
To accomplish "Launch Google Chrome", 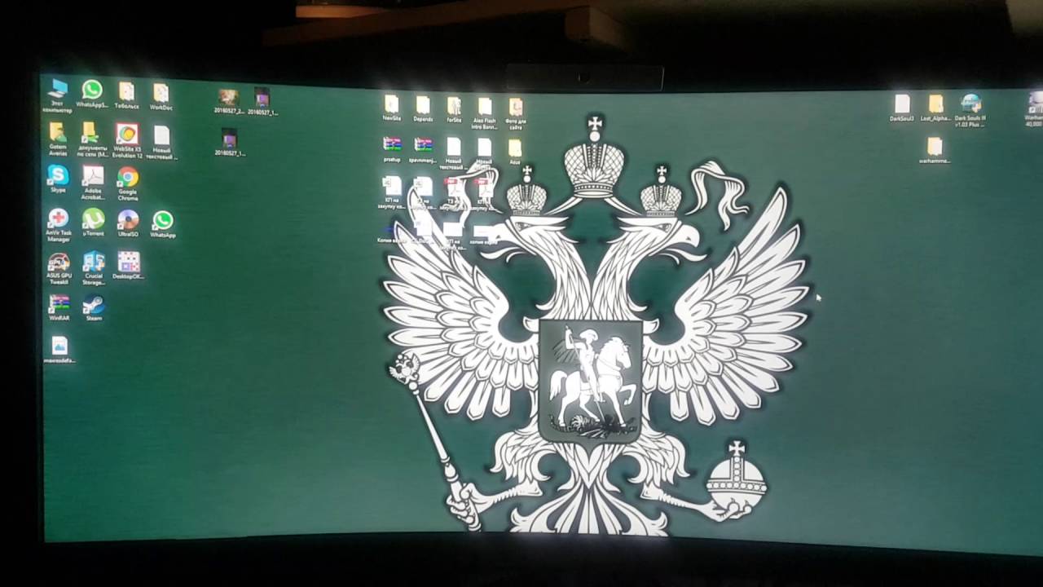I will [127, 183].
